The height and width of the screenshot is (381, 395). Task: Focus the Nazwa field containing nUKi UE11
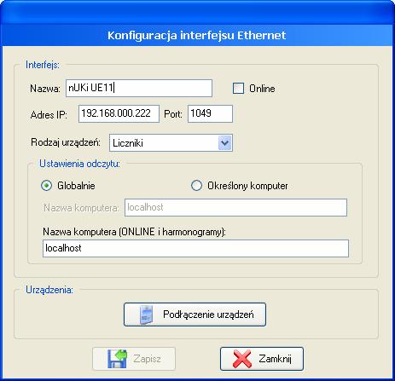(139, 88)
